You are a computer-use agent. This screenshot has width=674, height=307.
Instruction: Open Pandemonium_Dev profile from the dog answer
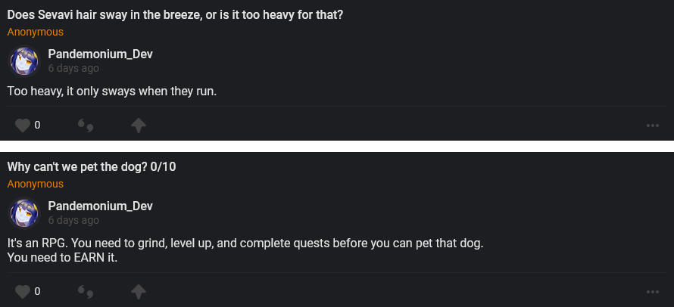[101, 206]
